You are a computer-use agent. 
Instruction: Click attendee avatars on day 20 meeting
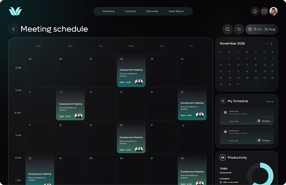point(139,149)
